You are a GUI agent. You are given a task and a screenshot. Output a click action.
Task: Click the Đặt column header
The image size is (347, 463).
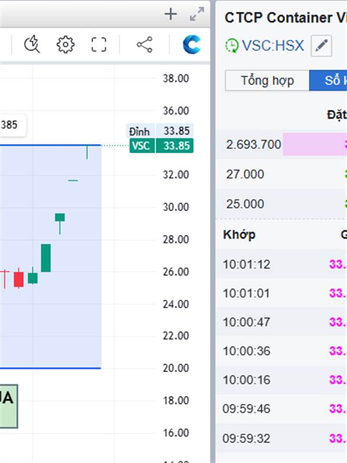(x=337, y=115)
